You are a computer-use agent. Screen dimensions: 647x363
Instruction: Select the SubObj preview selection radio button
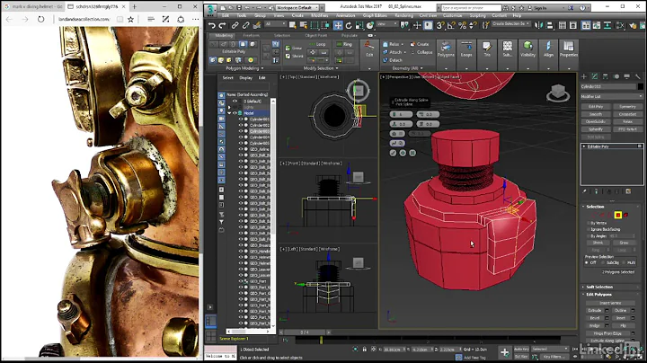(x=603, y=262)
